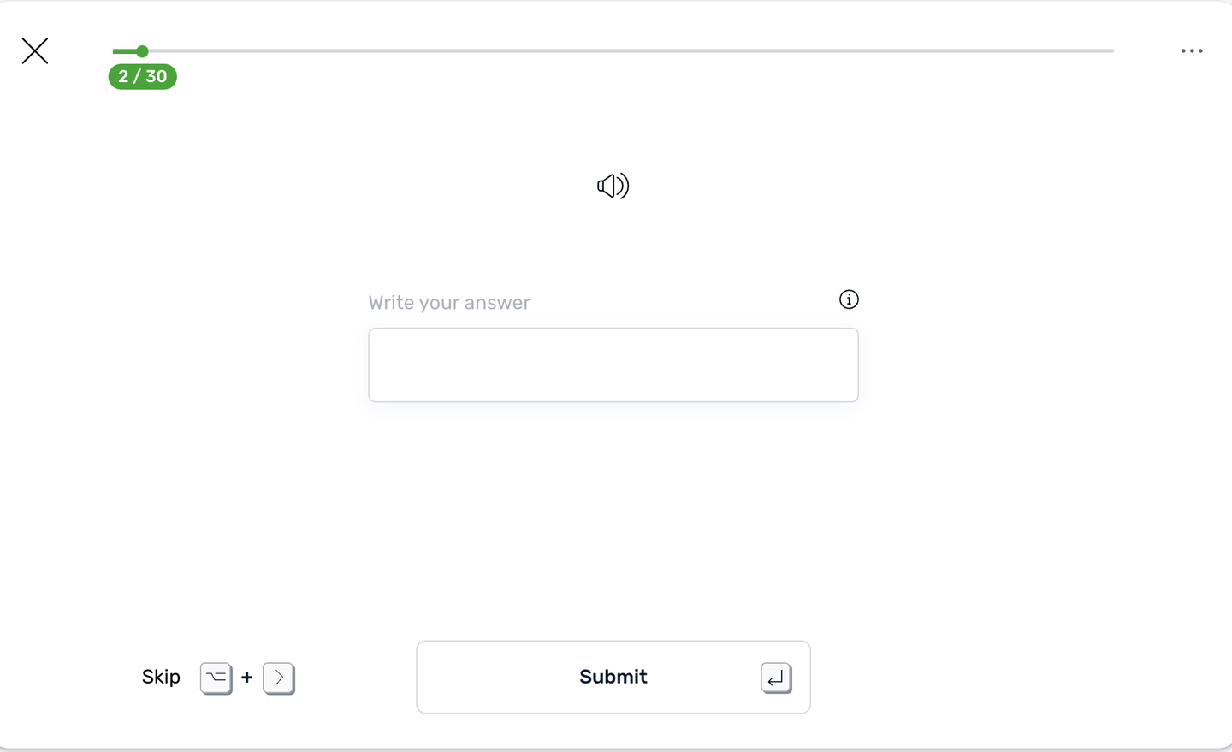The image size is (1232, 752).
Task: Click the green progress slider handle
Action: click(142, 51)
